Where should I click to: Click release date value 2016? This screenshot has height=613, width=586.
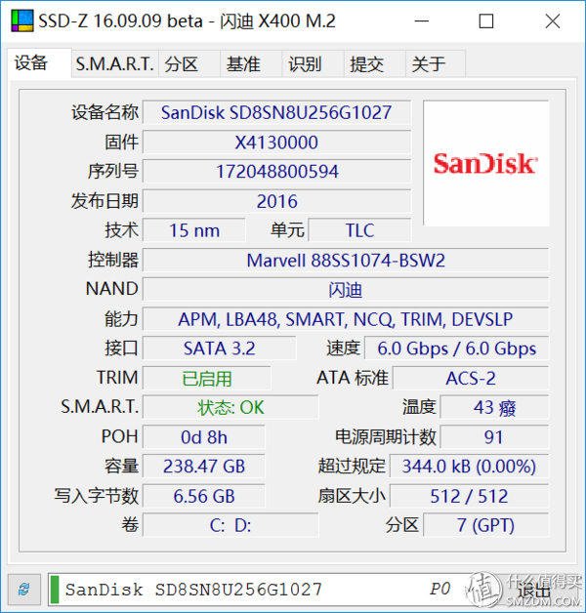tap(276, 201)
